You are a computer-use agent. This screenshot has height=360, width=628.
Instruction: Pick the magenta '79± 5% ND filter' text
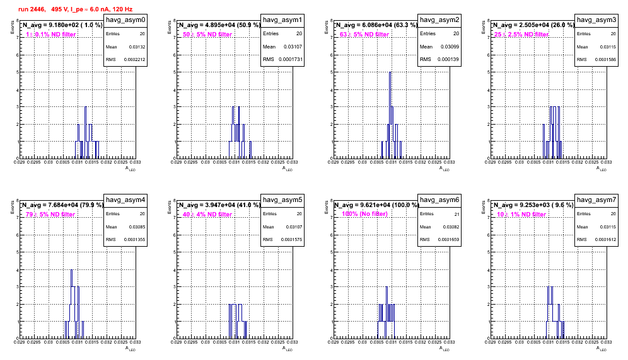pos(50,215)
